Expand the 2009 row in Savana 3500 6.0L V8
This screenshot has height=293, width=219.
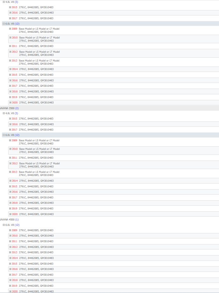[10, 140]
